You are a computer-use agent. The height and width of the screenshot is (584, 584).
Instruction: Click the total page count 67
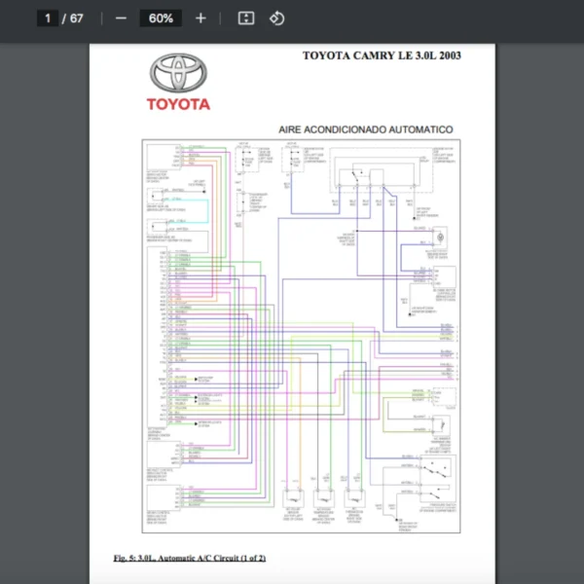77,18
